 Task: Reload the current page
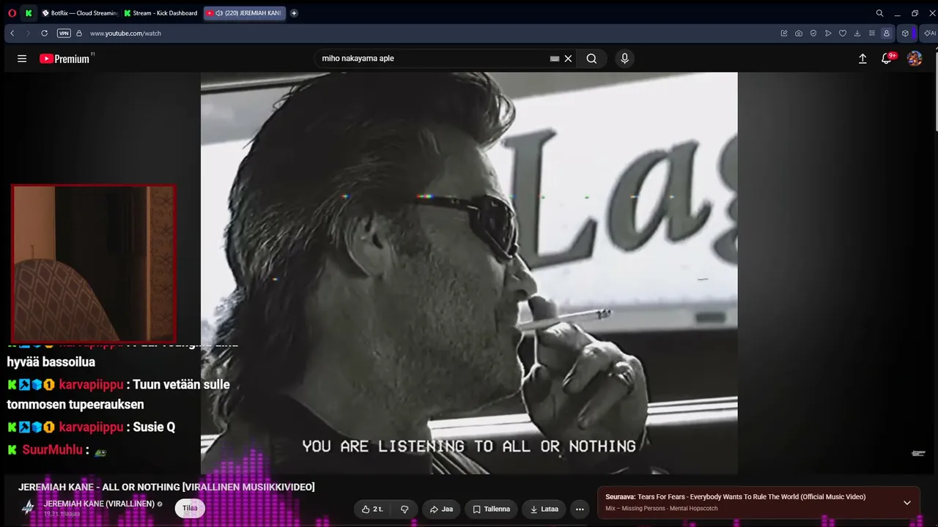tap(44, 33)
